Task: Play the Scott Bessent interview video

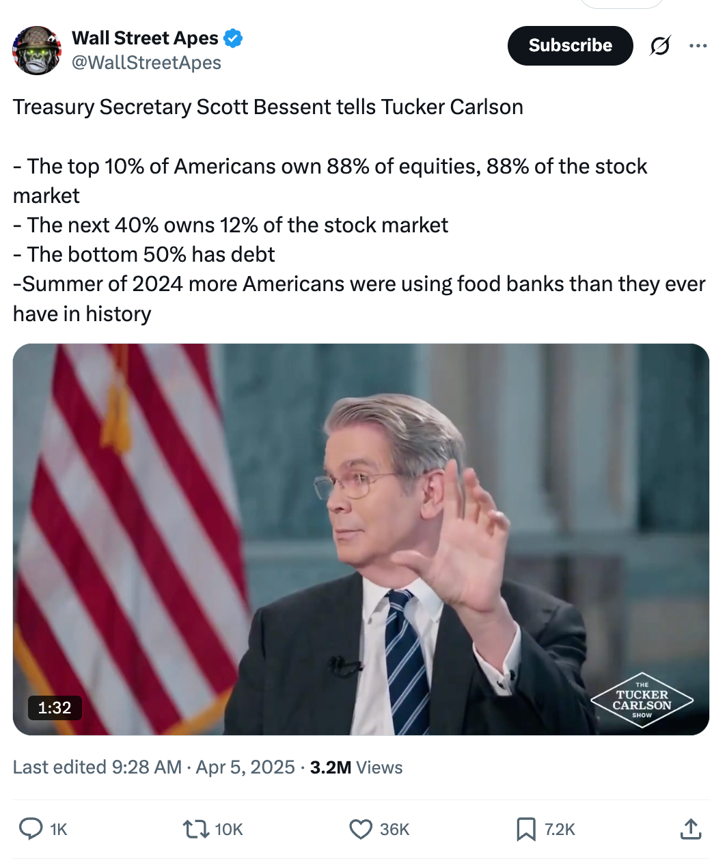Action: coord(361,539)
